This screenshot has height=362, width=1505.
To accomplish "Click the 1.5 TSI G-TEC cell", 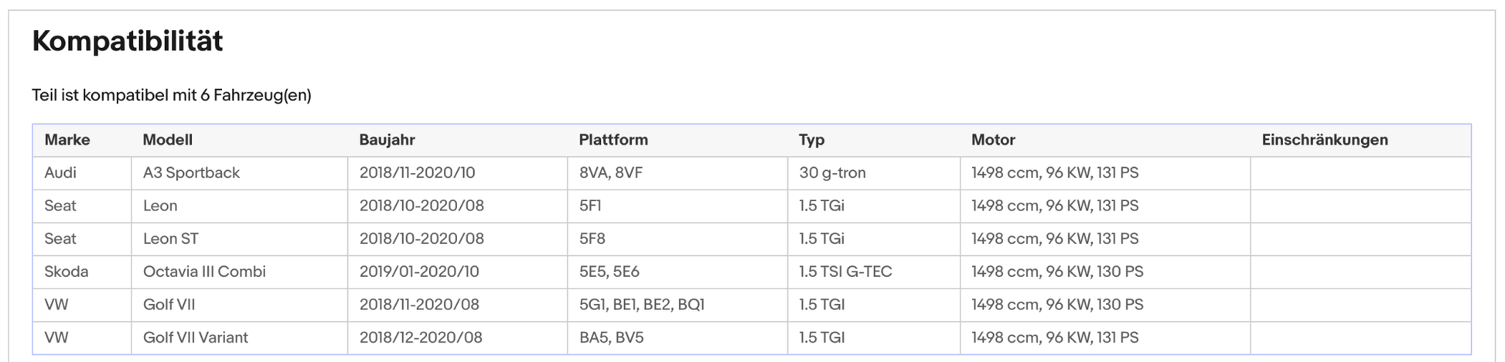I will pos(845,272).
